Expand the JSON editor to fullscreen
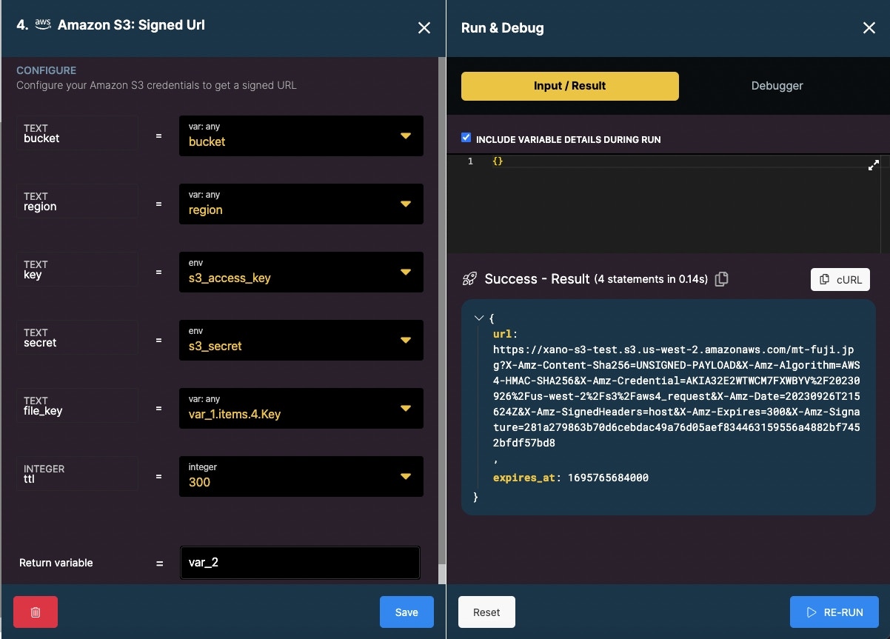Image resolution: width=890 pixels, height=639 pixels. point(874,166)
